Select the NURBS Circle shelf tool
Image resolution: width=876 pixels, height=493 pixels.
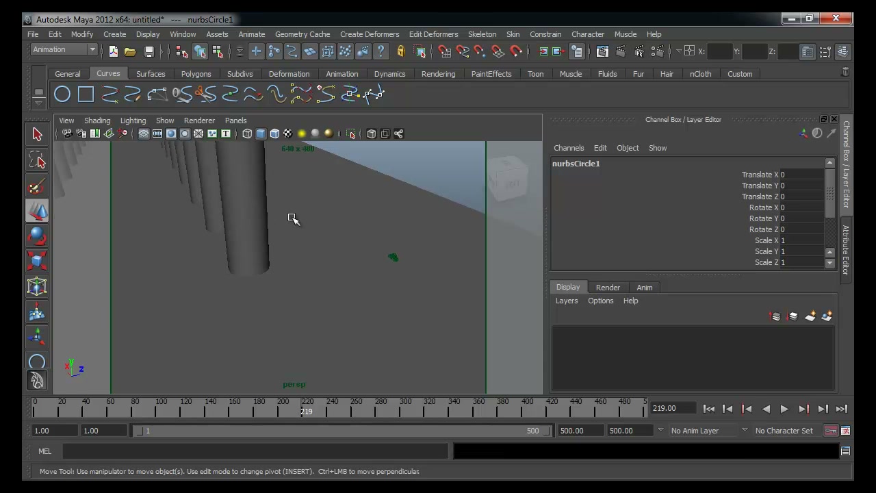[x=62, y=94]
